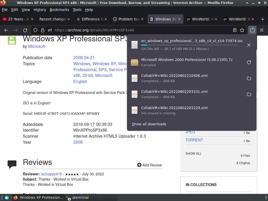The height and width of the screenshot is (201, 268).
Task: Open reviewer tachappy915 profile
Action: coord(51,174)
